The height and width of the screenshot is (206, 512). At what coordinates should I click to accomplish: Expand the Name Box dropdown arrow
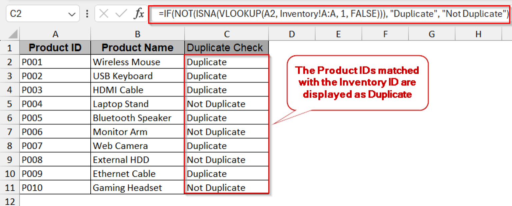point(71,14)
